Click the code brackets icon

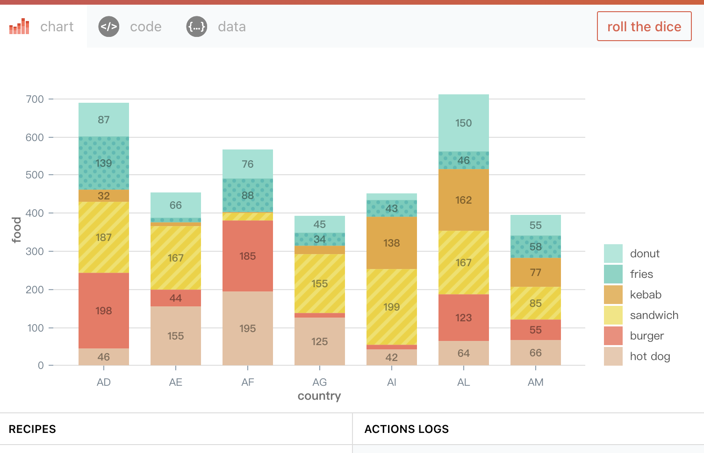(x=109, y=27)
